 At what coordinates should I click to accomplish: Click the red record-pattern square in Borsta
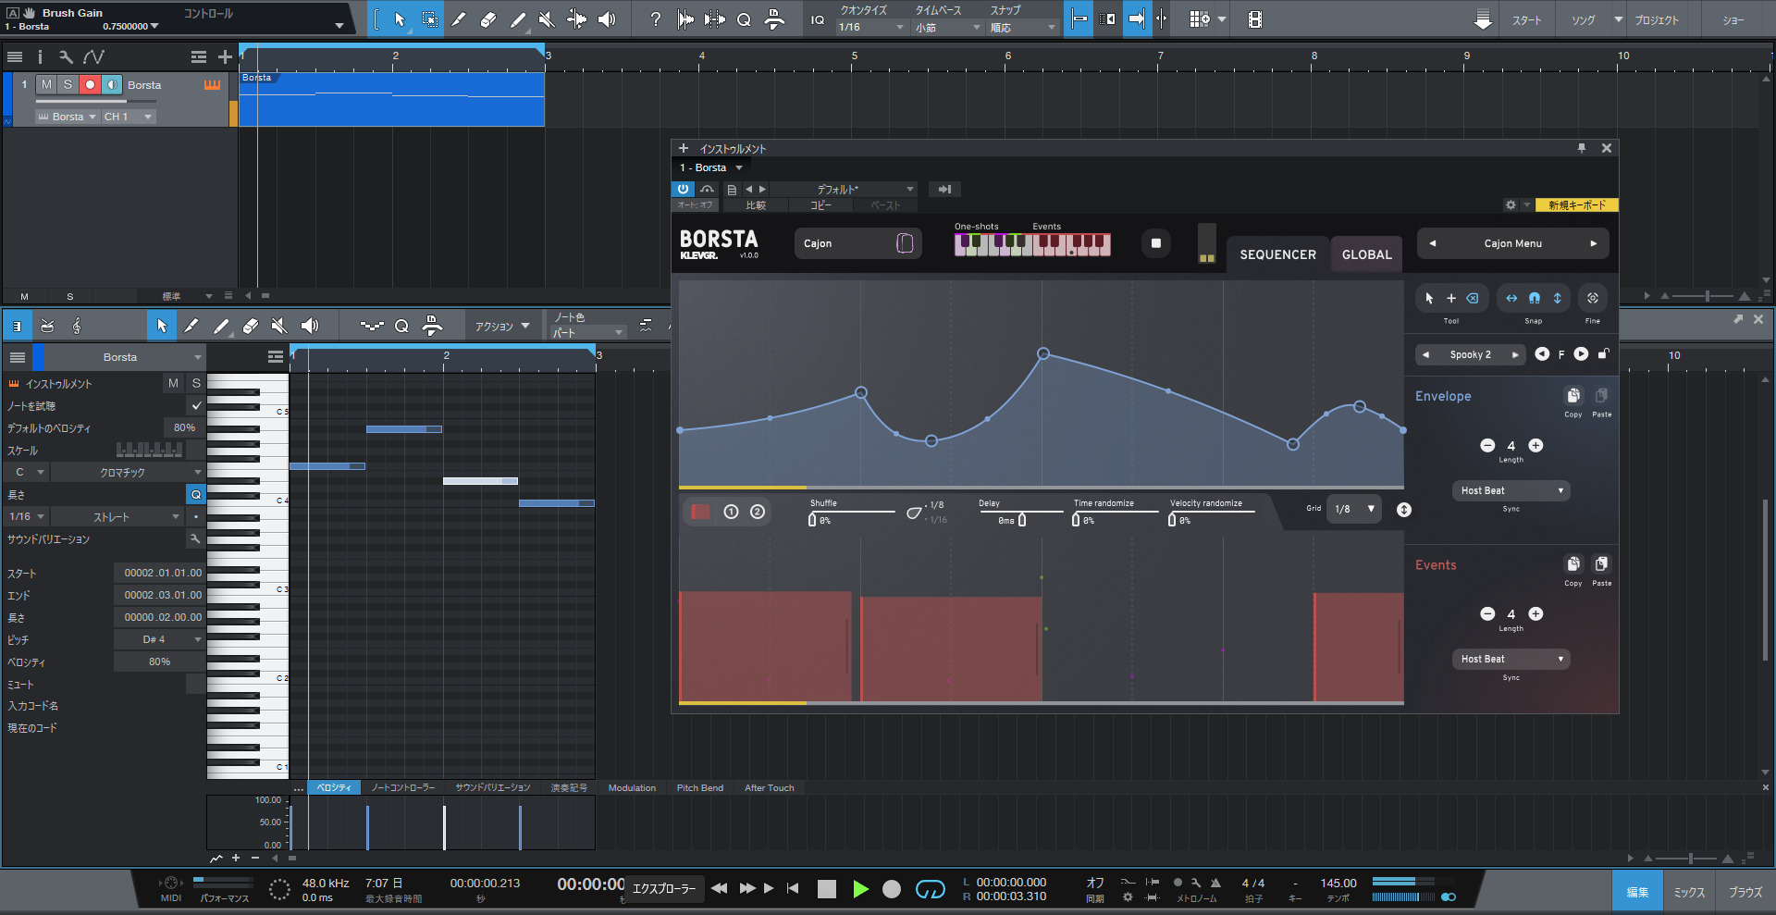pos(700,512)
